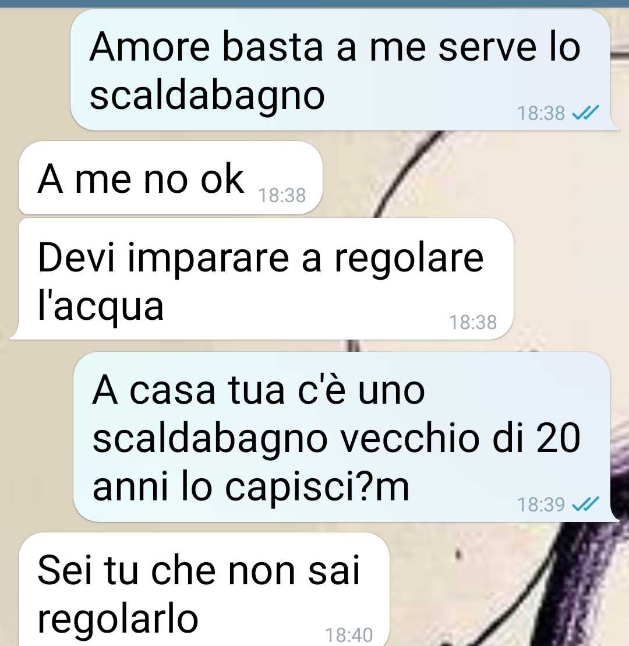
Task: Tap the top header bar strip
Action: tap(314, 3)
